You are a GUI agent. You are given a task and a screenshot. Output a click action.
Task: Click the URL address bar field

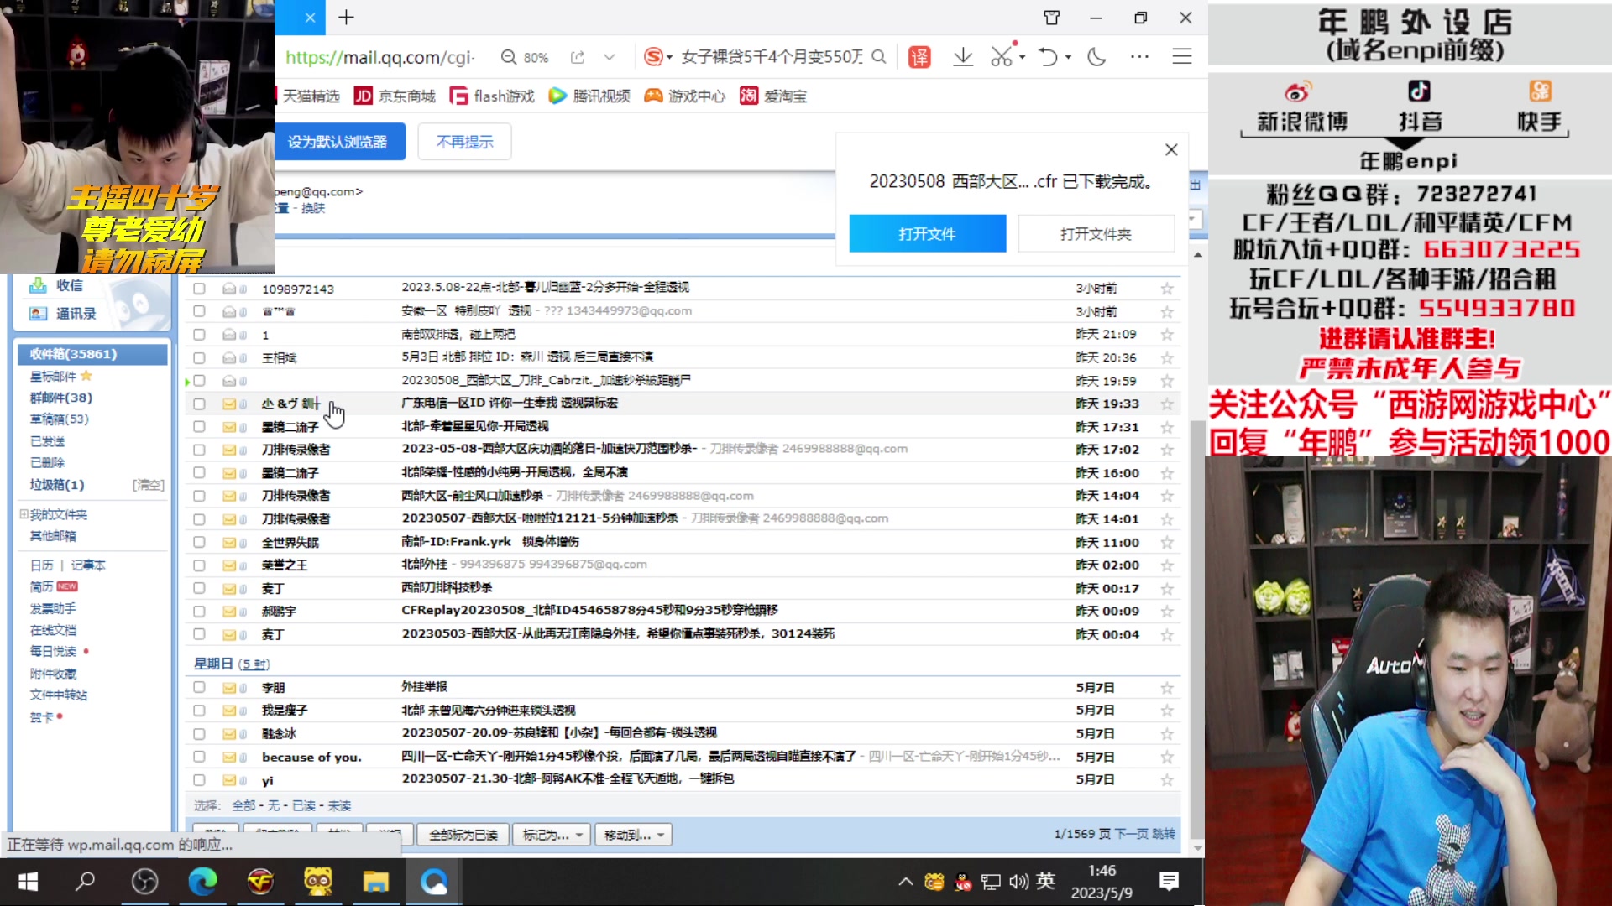pos(382,57)
